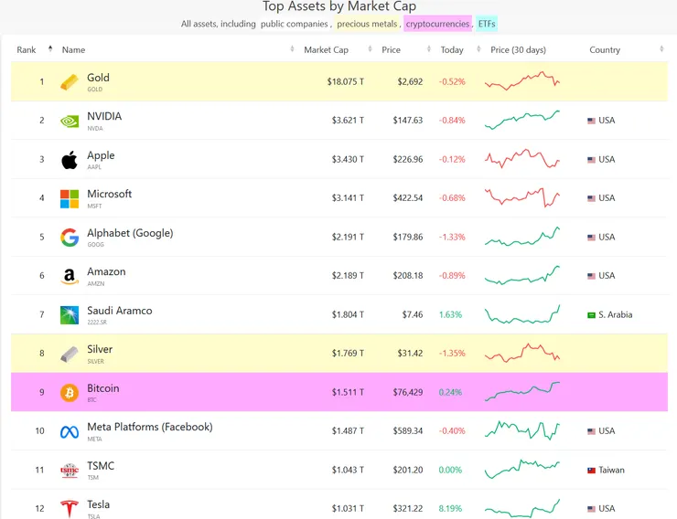Image resolution: width=677 pixels, height=519 pixels.
Task: Click Tesla today change 8.19%
Action: click(450, 509)
